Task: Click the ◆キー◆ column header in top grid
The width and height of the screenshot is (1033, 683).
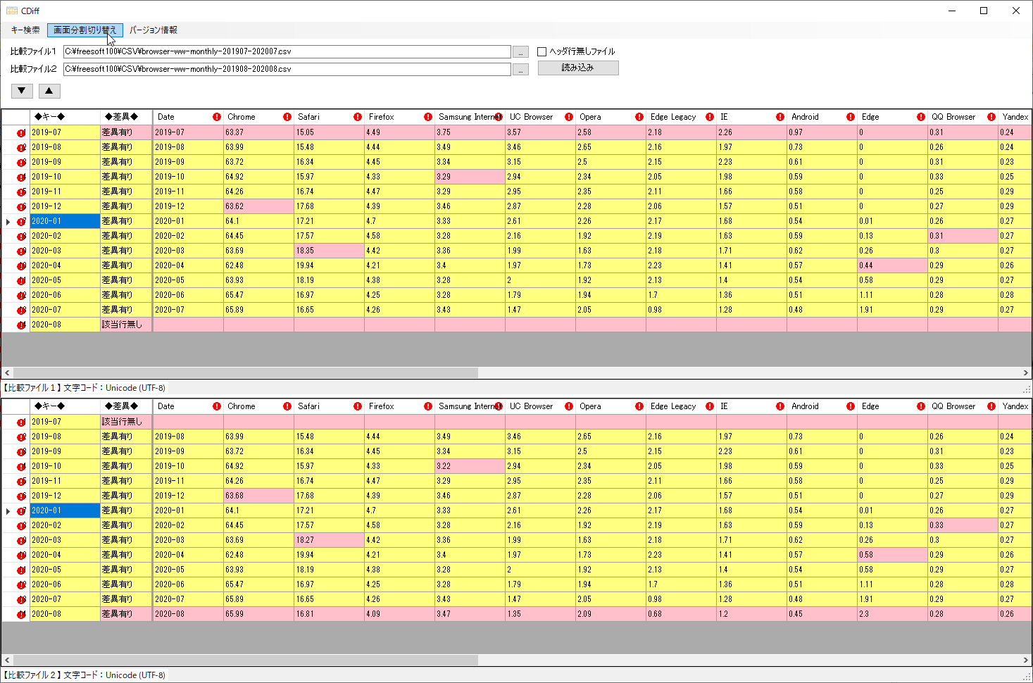Action: (64, 117)
